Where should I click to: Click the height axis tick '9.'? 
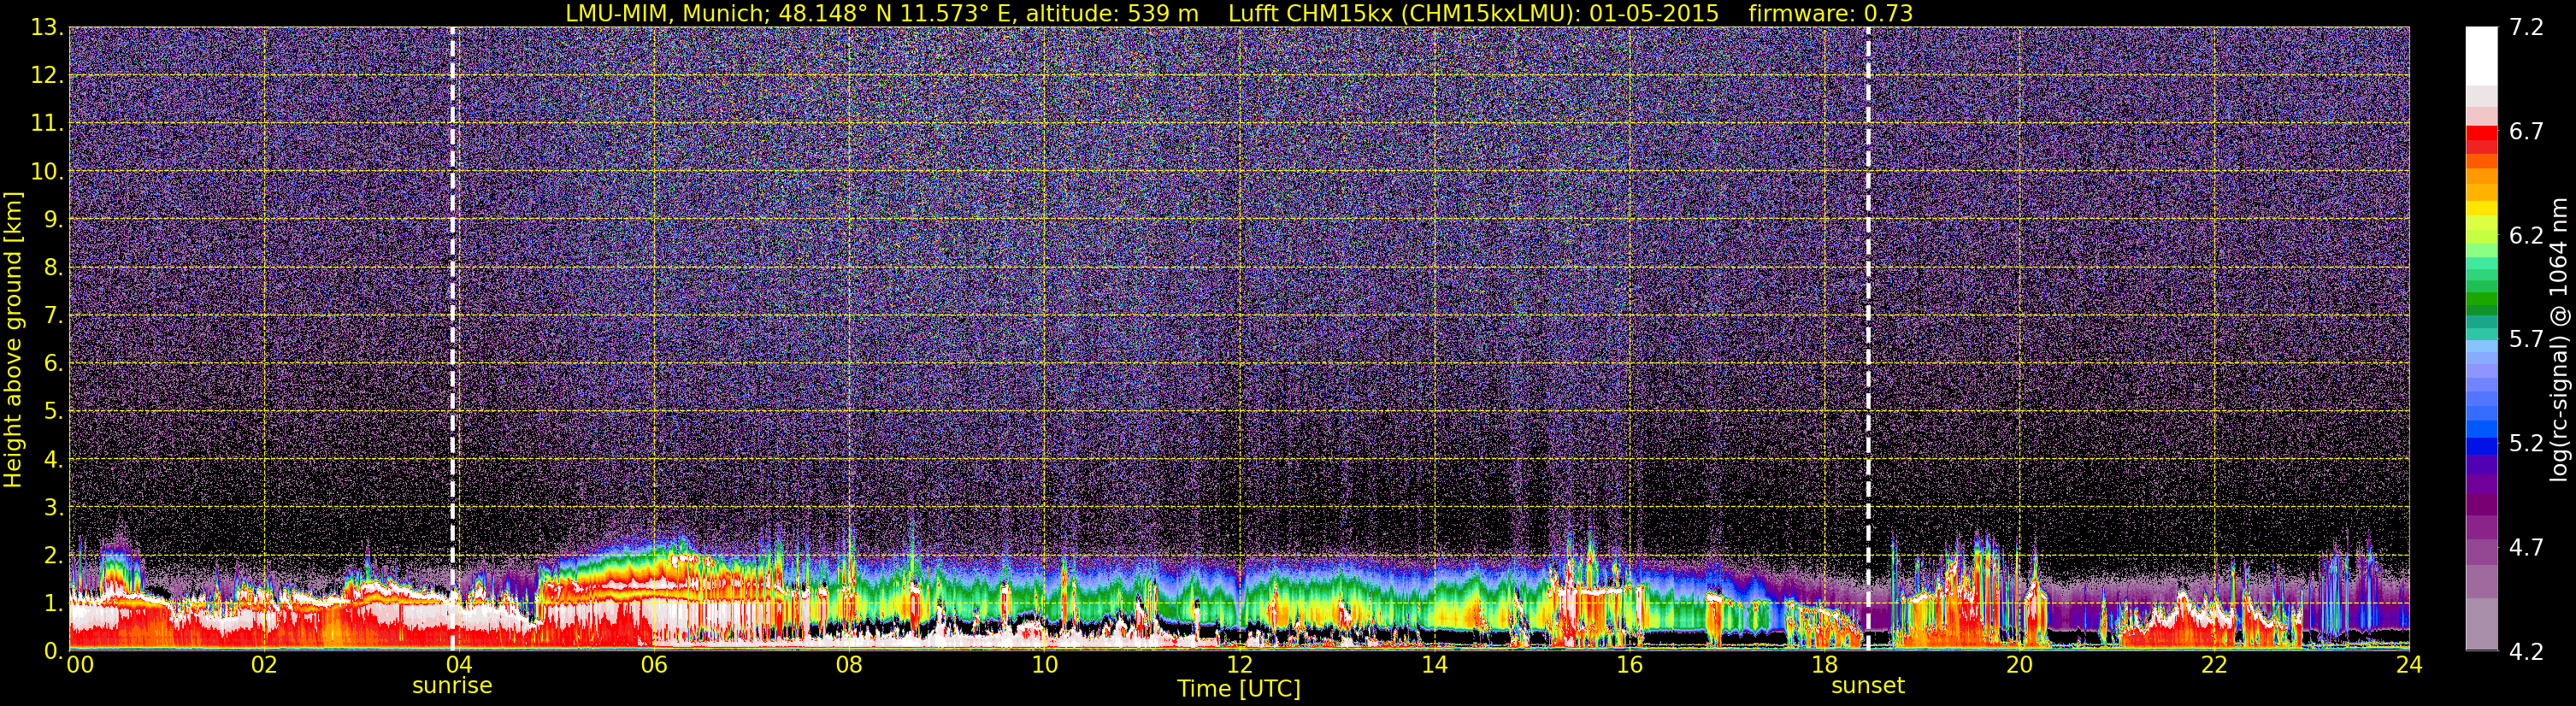(x=54, y=219)
